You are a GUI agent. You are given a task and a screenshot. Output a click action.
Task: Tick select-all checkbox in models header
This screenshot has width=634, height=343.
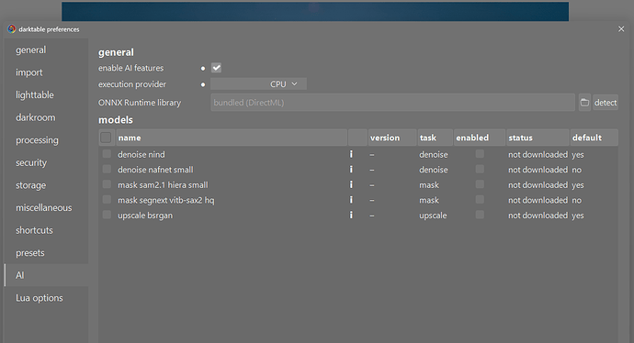[106, 138]
